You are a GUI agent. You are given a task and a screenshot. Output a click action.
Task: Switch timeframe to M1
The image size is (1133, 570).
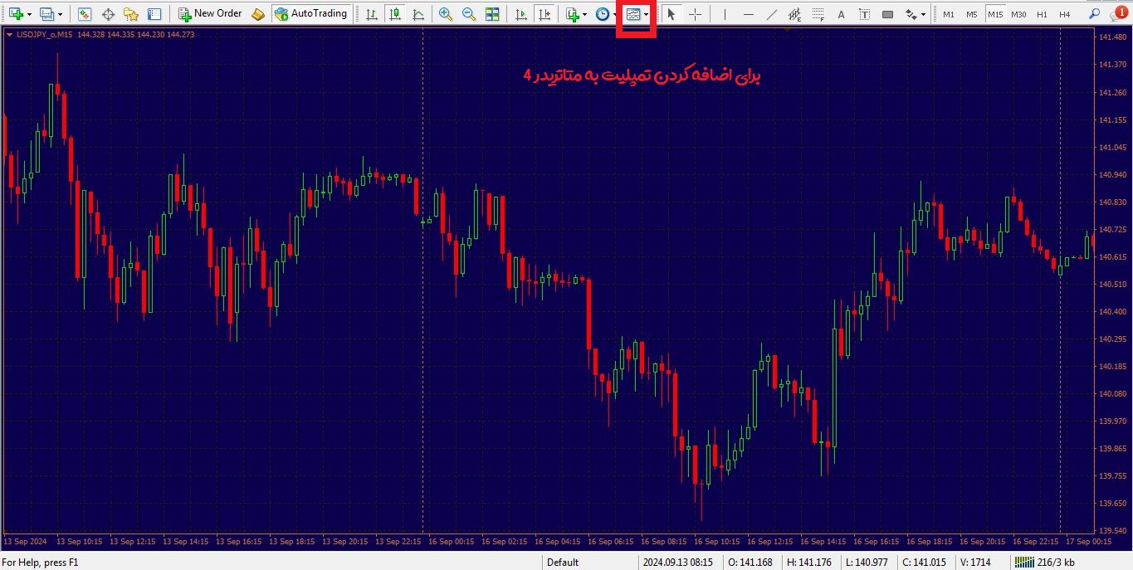coord(949,14)
